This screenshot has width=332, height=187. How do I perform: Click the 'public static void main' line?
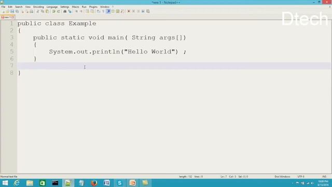(109, 38)
